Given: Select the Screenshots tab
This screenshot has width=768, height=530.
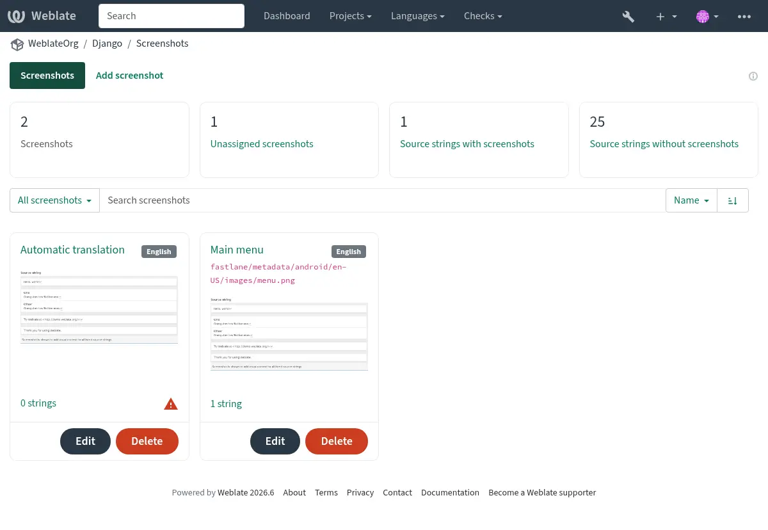Looking at the screenshot, I should pos(47,76).
